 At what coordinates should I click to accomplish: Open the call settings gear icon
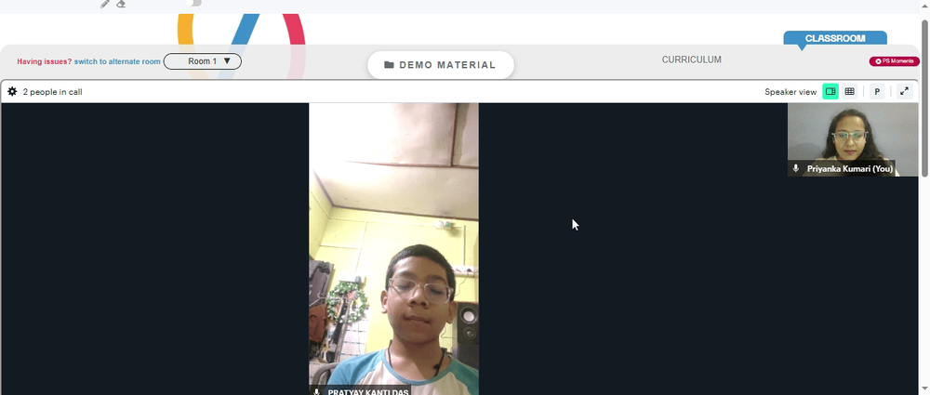coord(12,91)
